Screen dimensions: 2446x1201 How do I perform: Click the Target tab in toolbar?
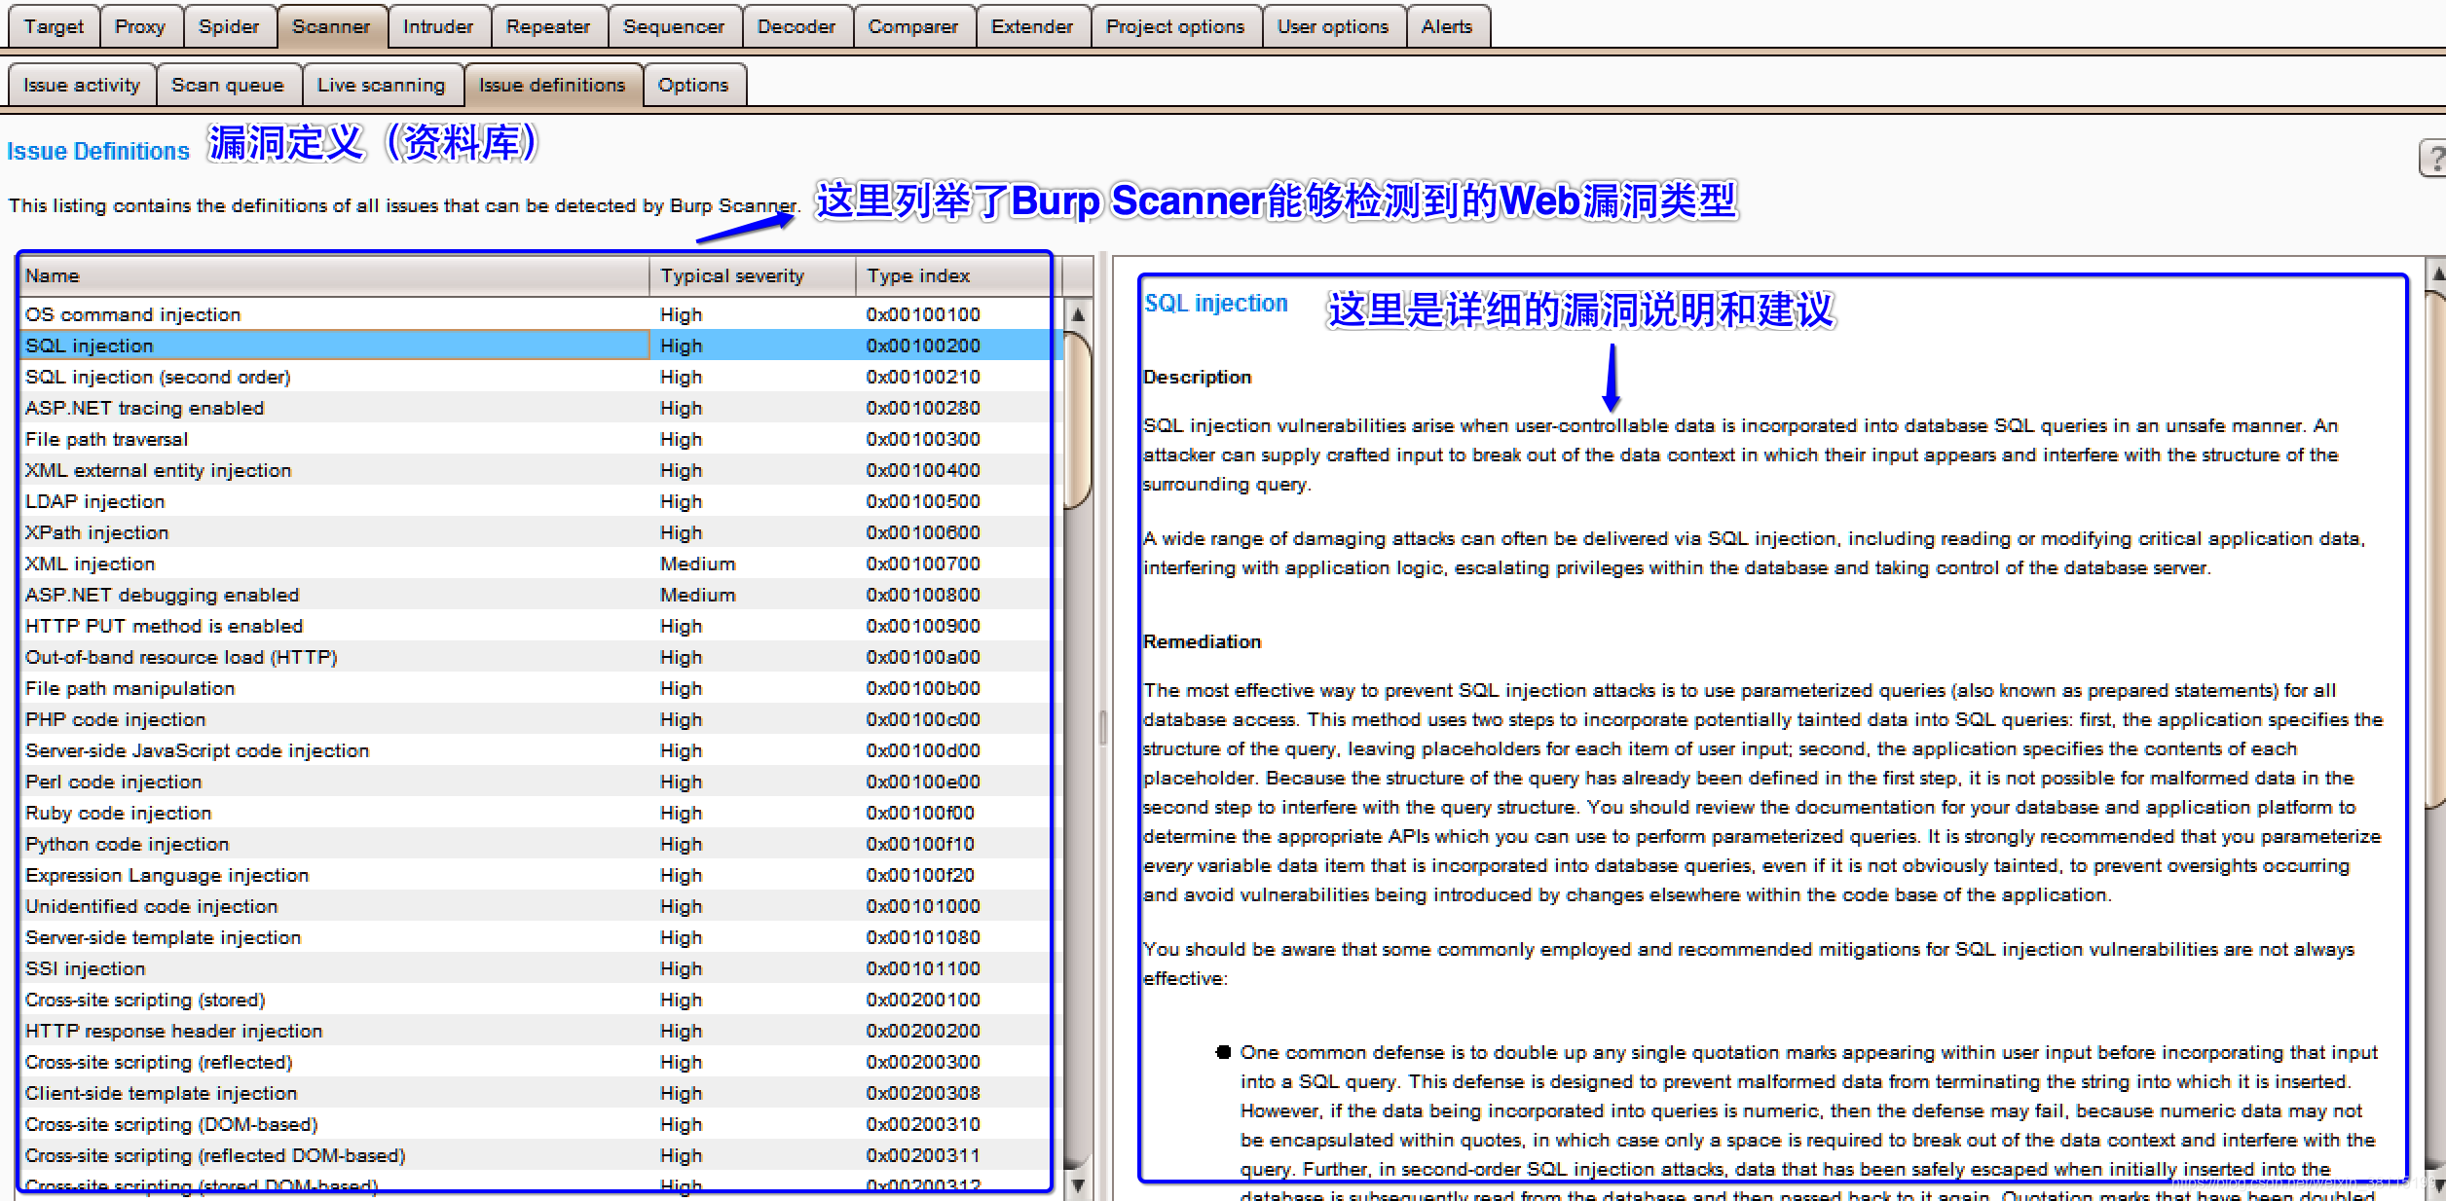50,21
